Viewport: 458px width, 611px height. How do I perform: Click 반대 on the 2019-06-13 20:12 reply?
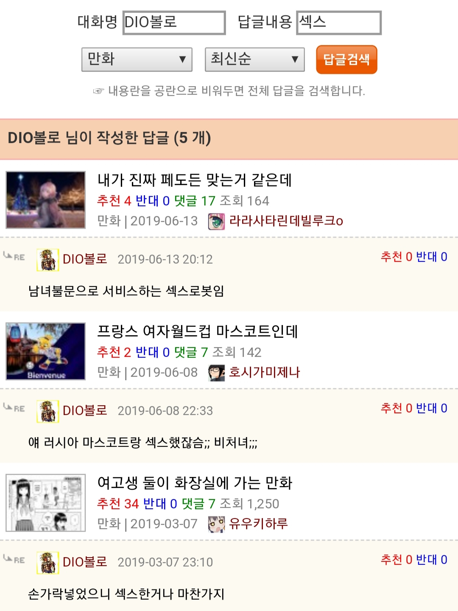[432, 257]
